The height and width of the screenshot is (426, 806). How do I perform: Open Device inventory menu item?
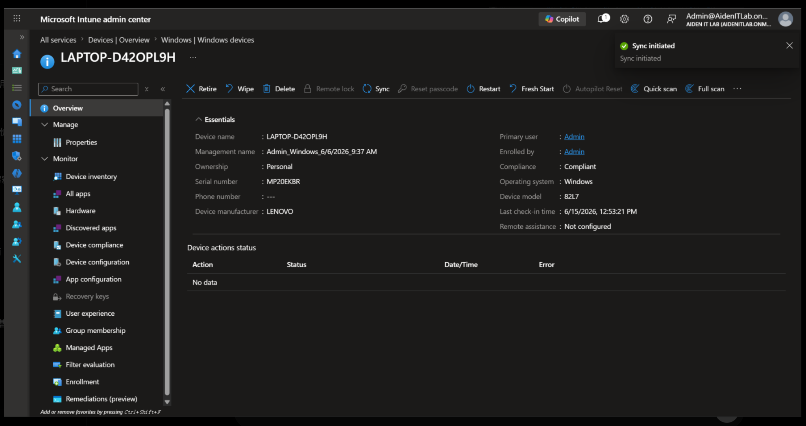[x=91, y=176]
